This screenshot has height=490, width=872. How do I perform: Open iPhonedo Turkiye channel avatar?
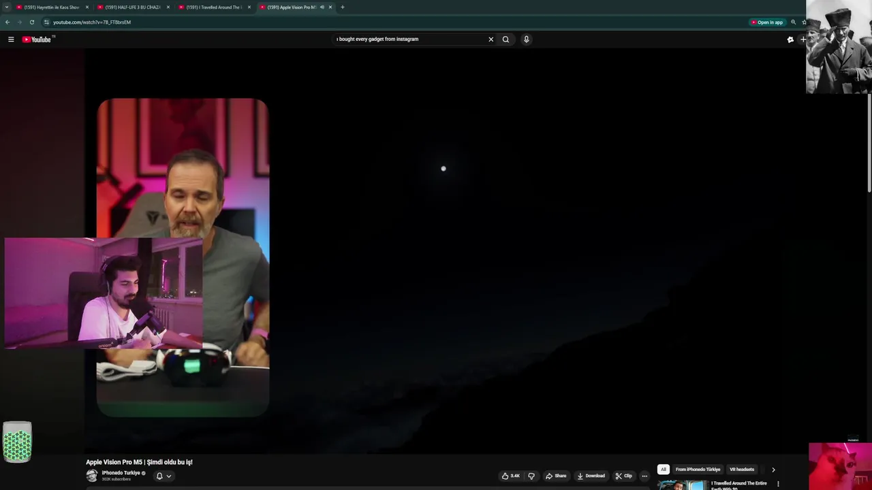point(92,476)
